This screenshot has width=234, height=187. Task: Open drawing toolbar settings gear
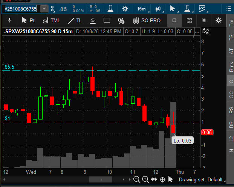[219, 20]
